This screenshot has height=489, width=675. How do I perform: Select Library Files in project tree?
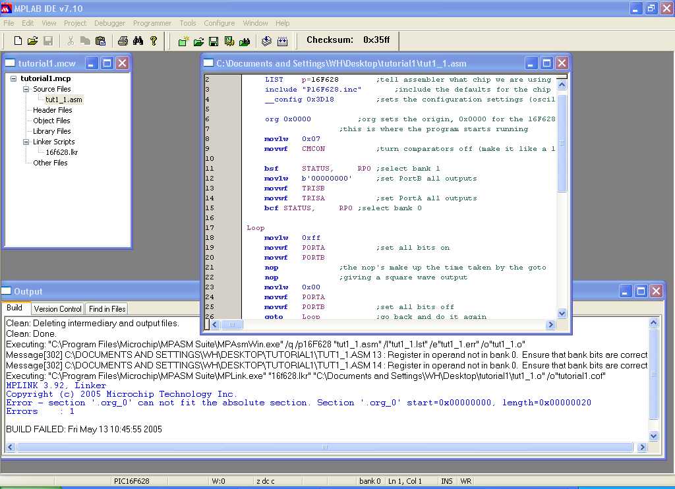click(51, 131)
